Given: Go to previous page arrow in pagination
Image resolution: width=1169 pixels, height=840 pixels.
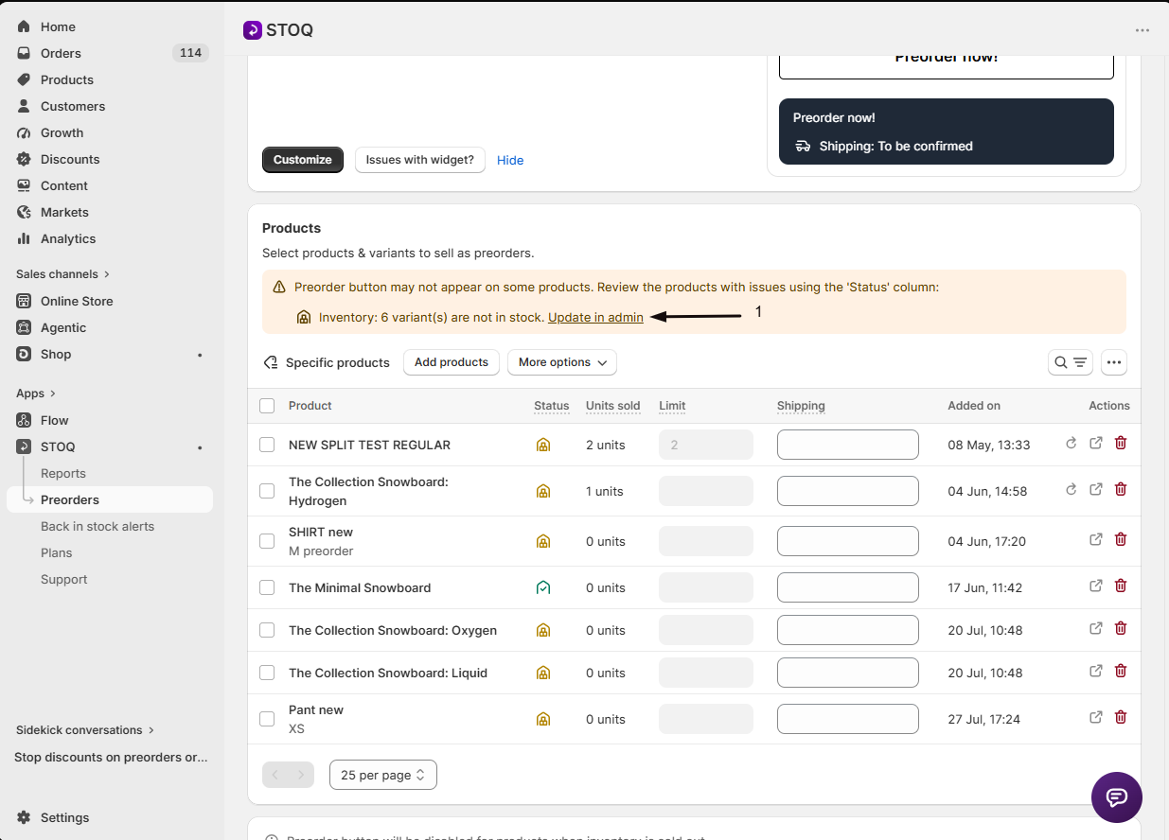Looking at the screenshot, I should coord(275,775).
